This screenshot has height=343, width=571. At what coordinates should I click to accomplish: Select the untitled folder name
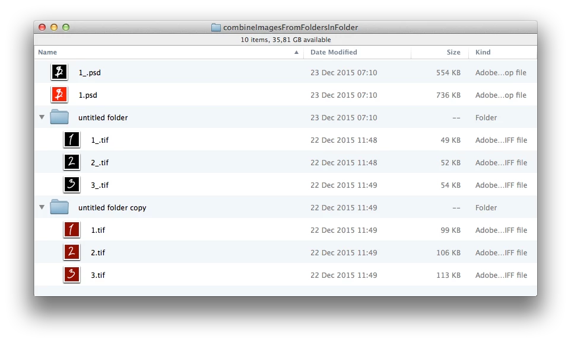[x=103, y=117]
